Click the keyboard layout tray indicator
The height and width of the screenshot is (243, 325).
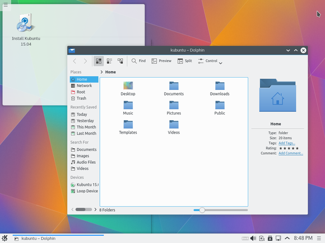click(245, 239)
